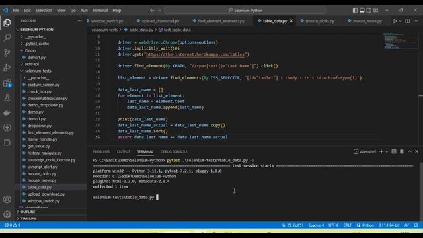Image resolution: width=423 pixels, height=238 pixels.
Task: Open the Testing flask view
Action: coord(7,98)
